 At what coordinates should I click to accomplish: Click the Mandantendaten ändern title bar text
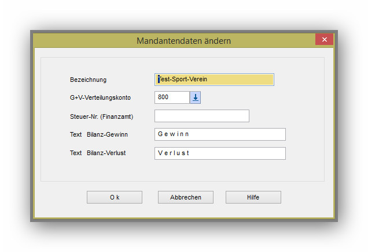(183, 41)
